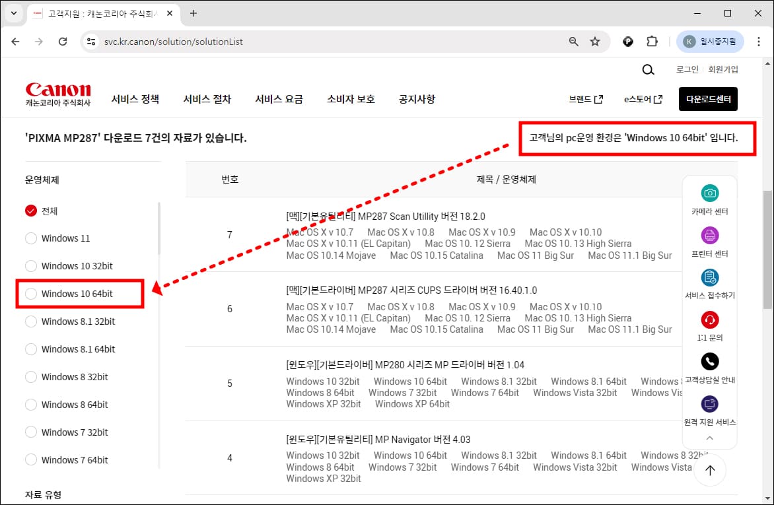The height and width of the screenshot is (505, 774).
Task: Click the scroll-to-top arrow button
Action: click(710, 470)
